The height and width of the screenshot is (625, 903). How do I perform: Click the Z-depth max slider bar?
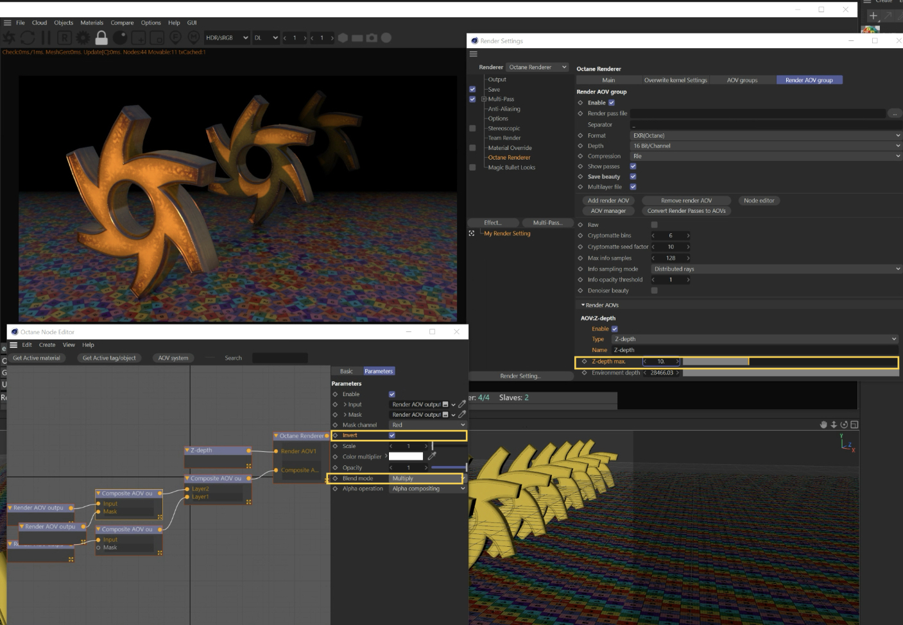789,362
